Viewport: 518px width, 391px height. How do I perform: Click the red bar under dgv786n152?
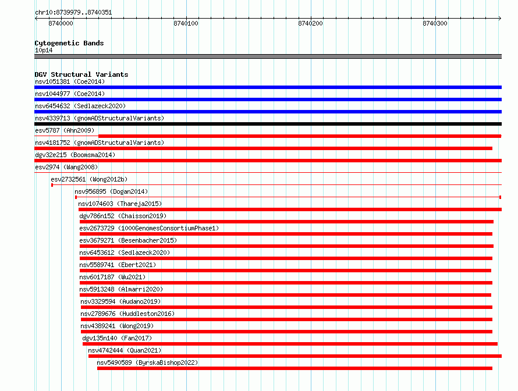[x=286, y=222]
